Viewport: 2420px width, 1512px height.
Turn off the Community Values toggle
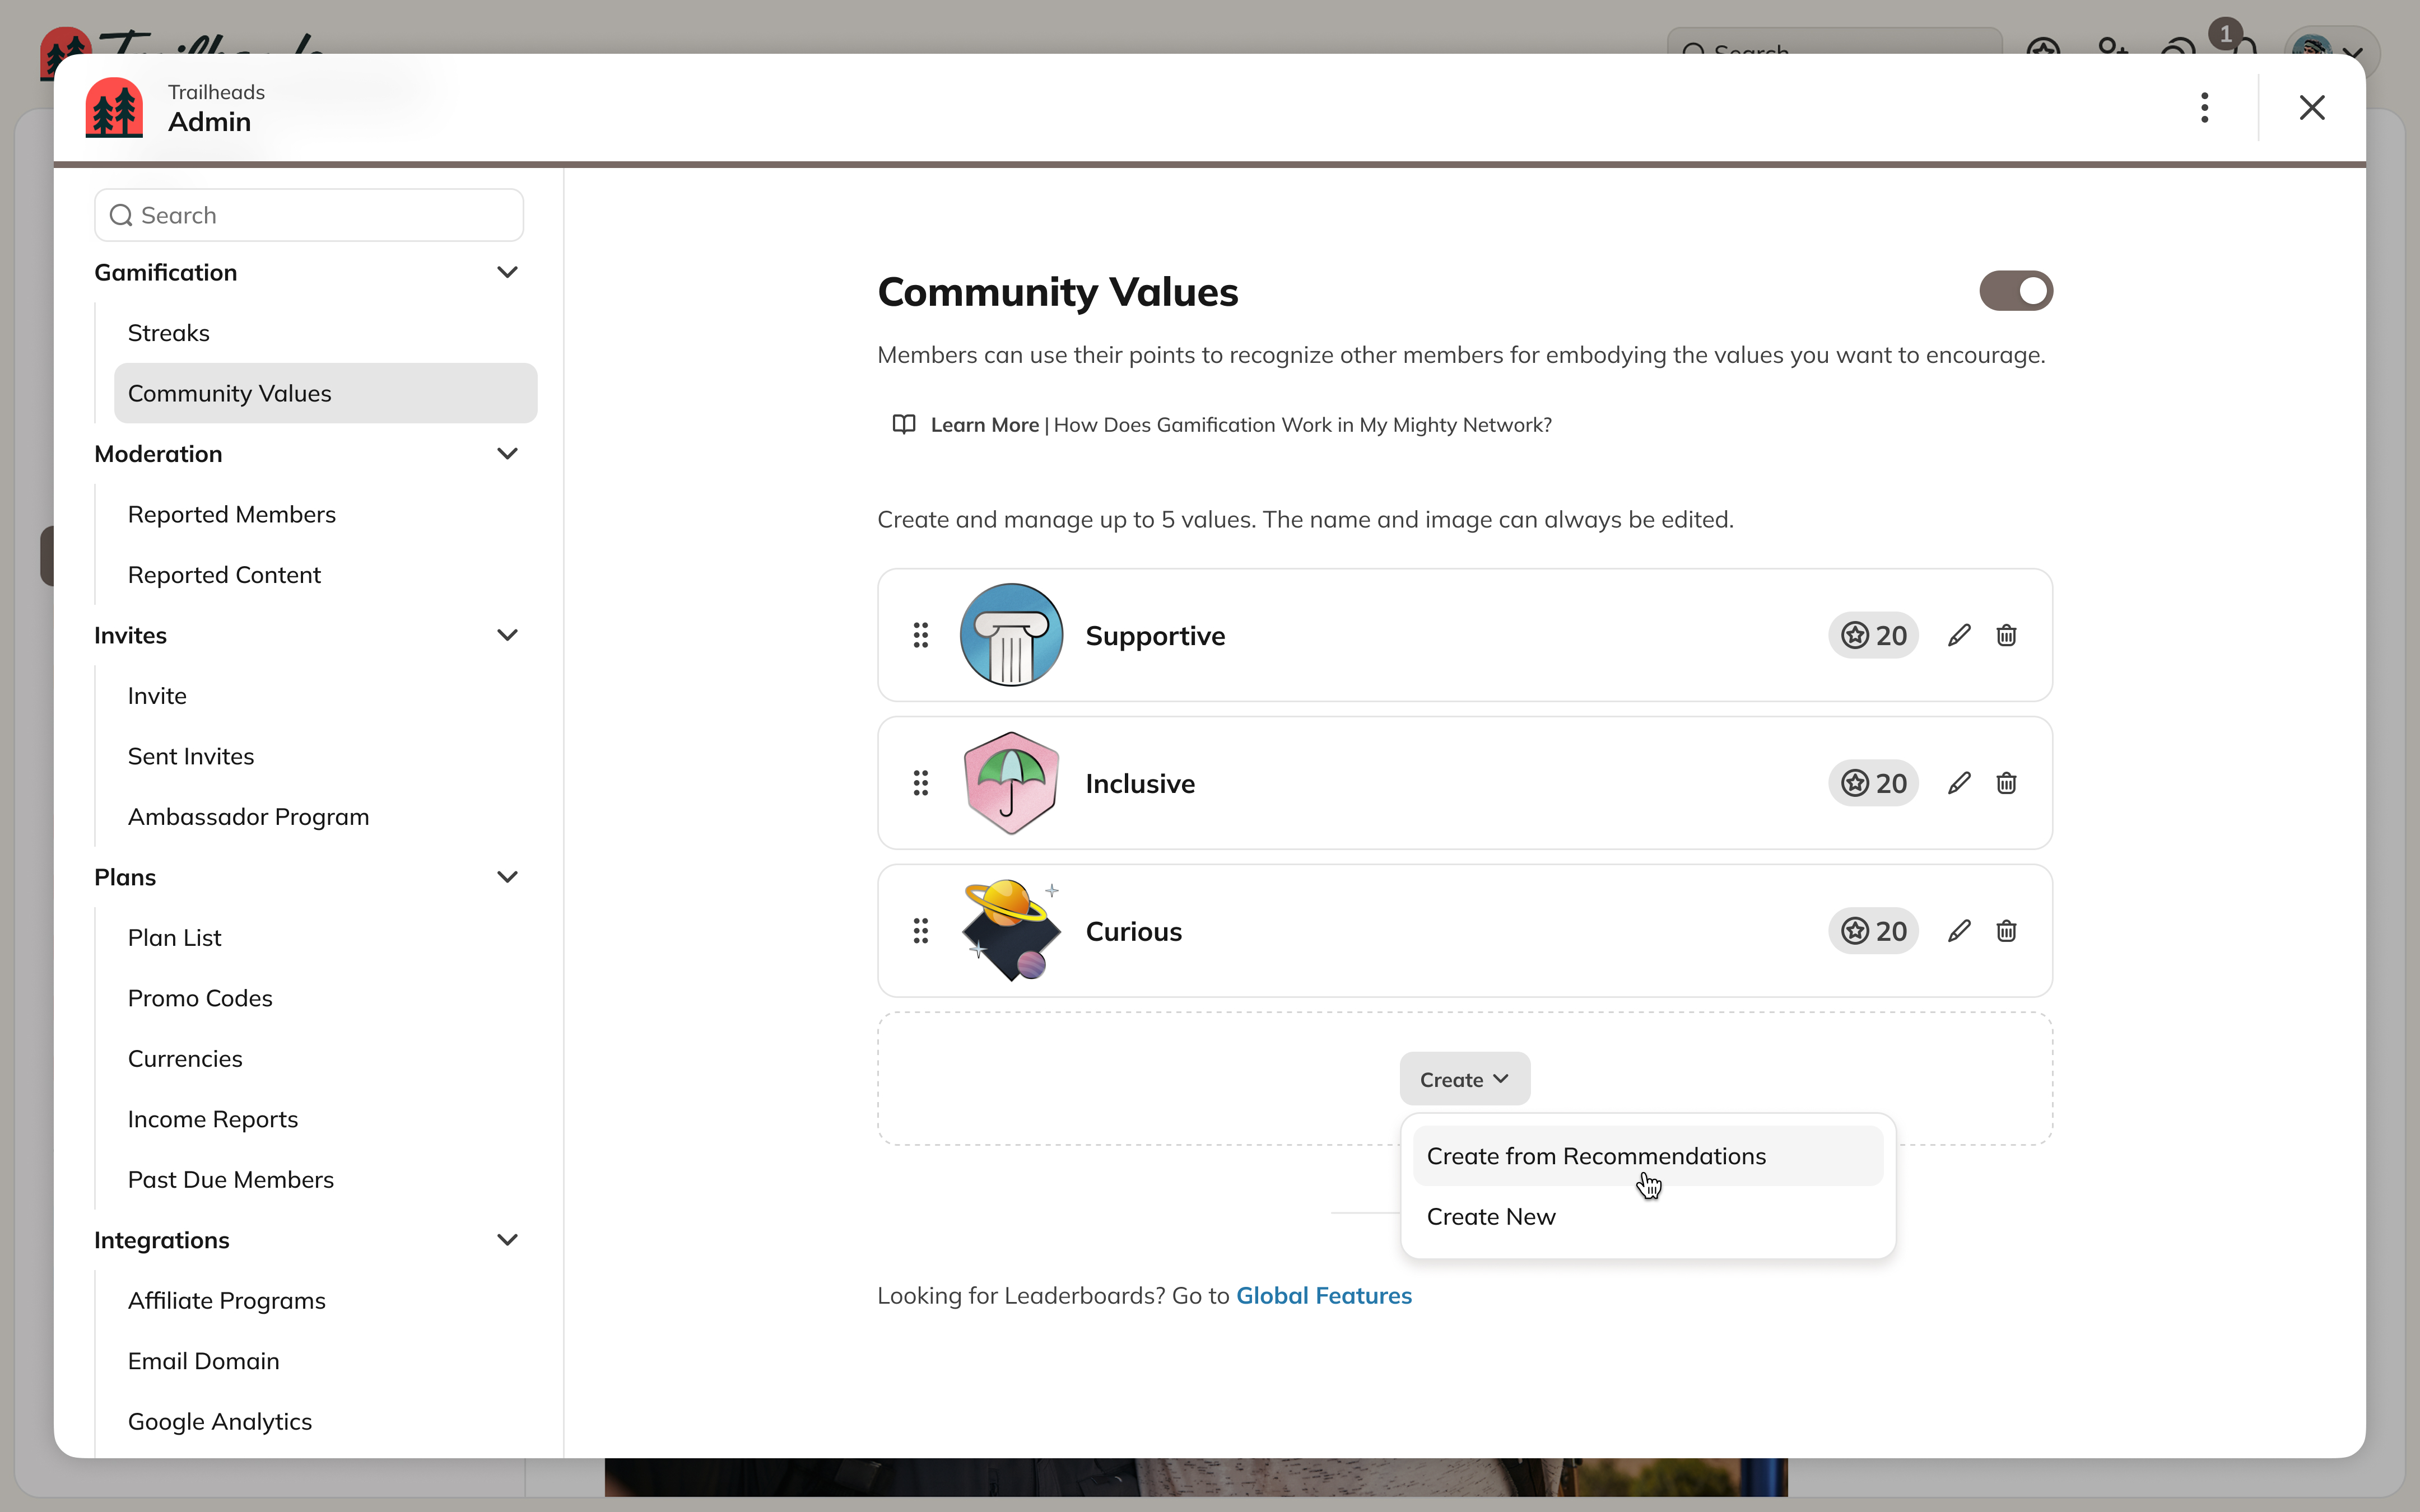click(x=2016, y=291)
